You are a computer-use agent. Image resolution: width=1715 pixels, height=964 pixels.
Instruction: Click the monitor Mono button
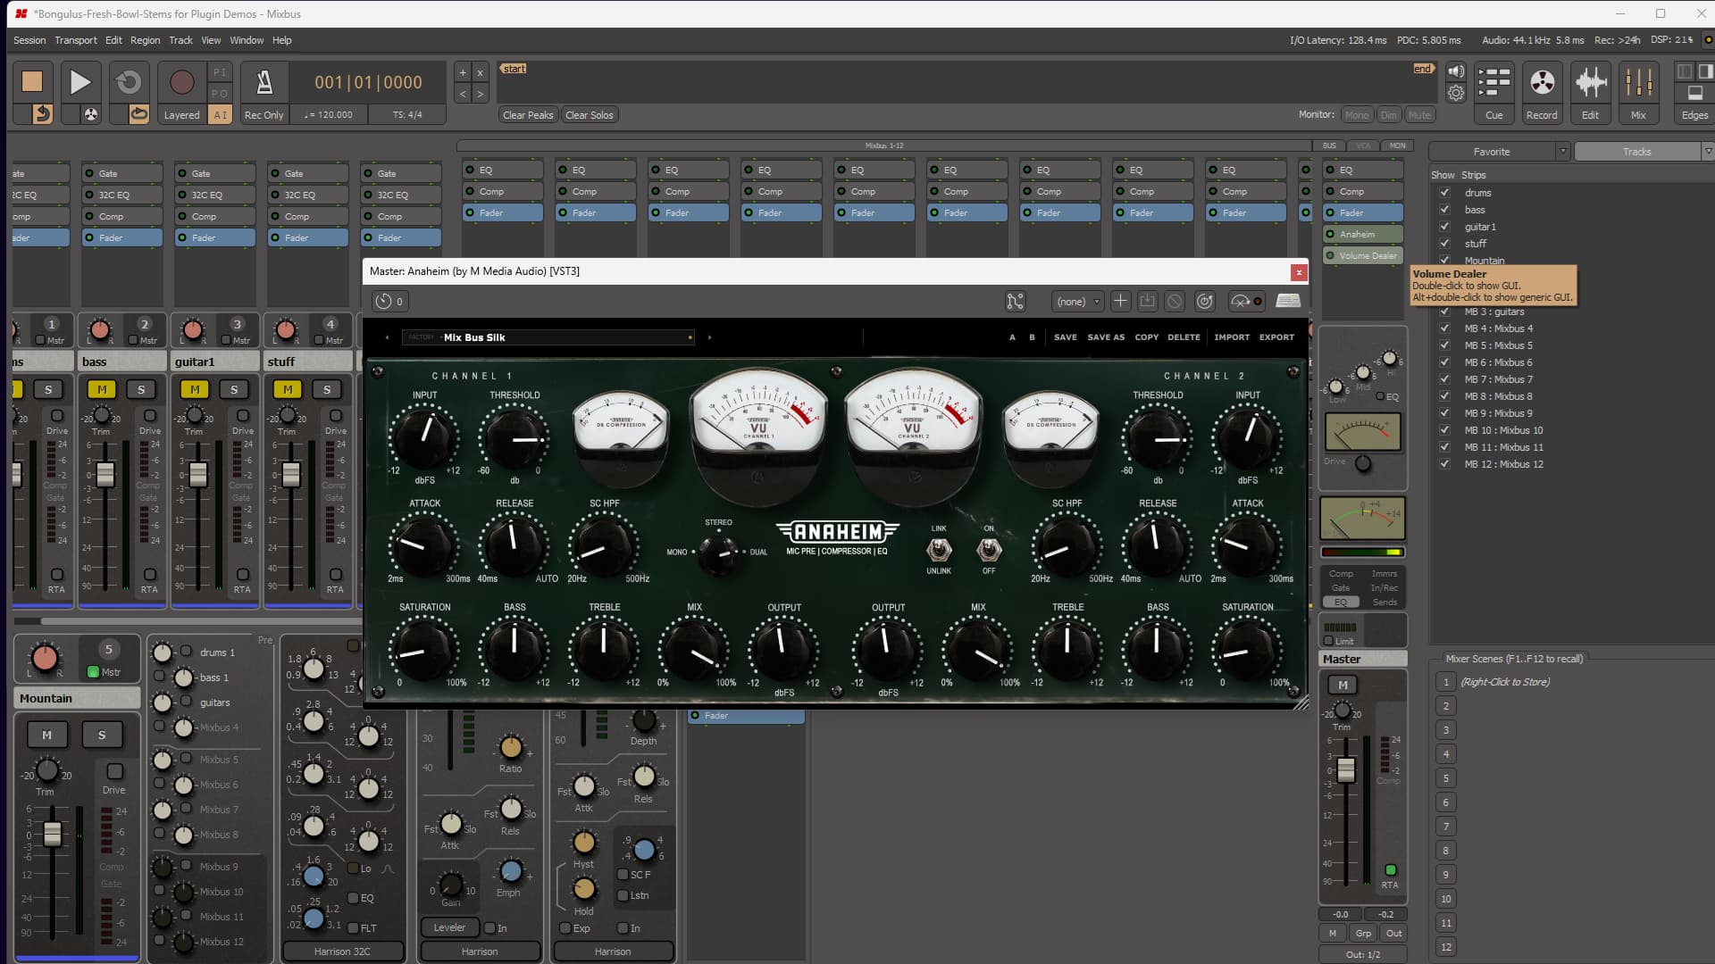[1356, 114]
